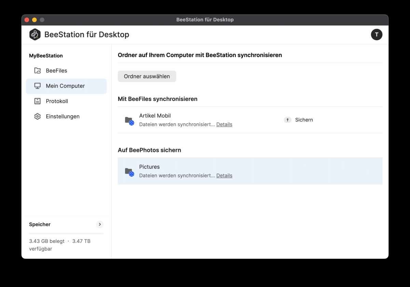Screen dimensions: 410x287
Task: Go to Einstellungen
Action: (66, 116)
